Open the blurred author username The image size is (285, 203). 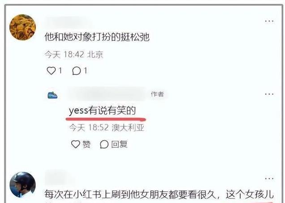click(x=107, y=94)
